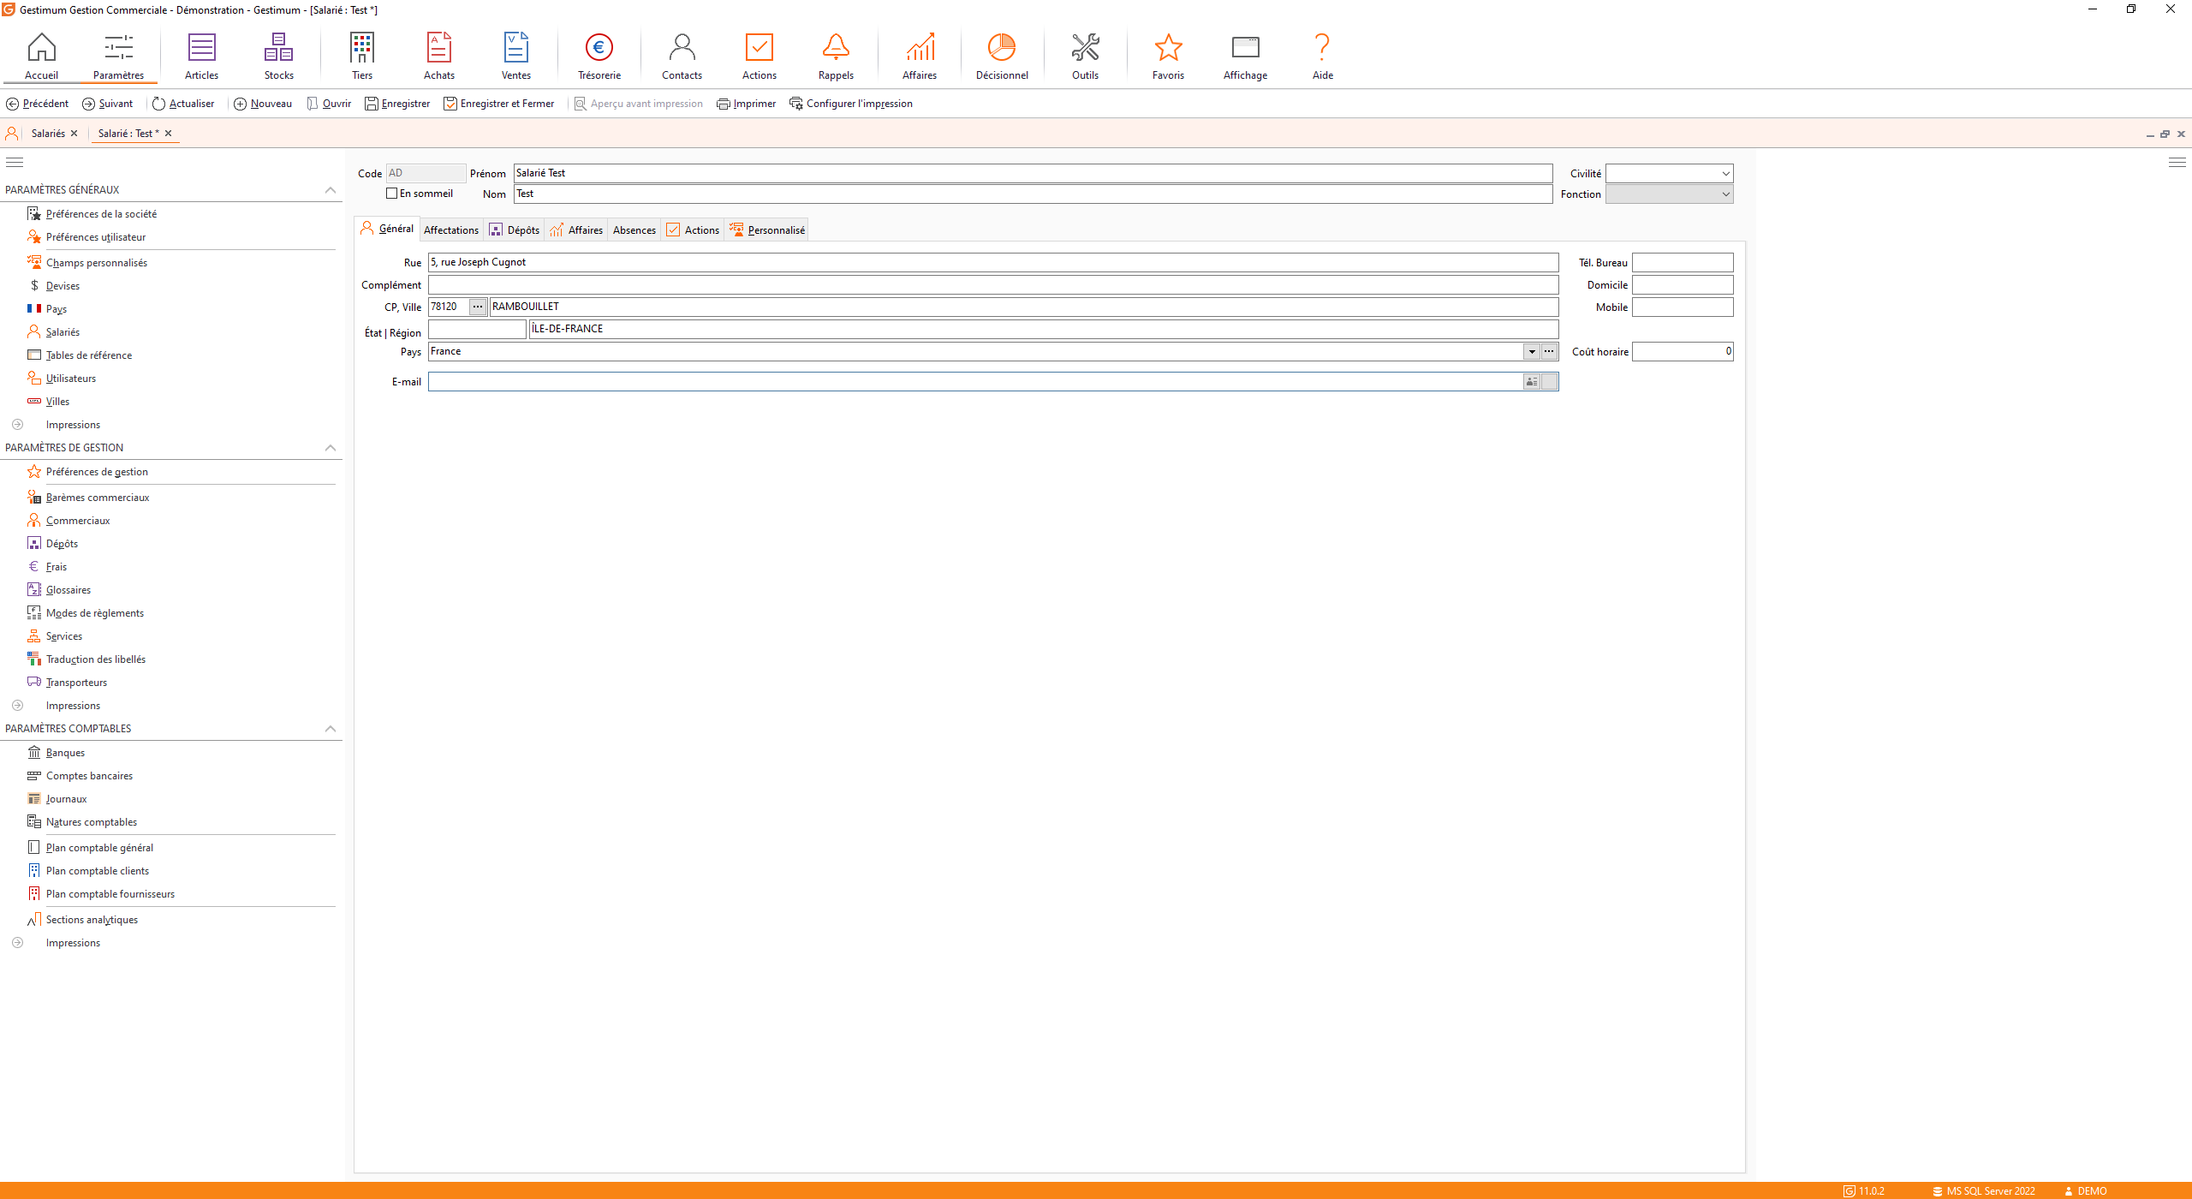Collapse the Paramètres comptables section
This screenshot has height=1199, width=2192.
331,729
